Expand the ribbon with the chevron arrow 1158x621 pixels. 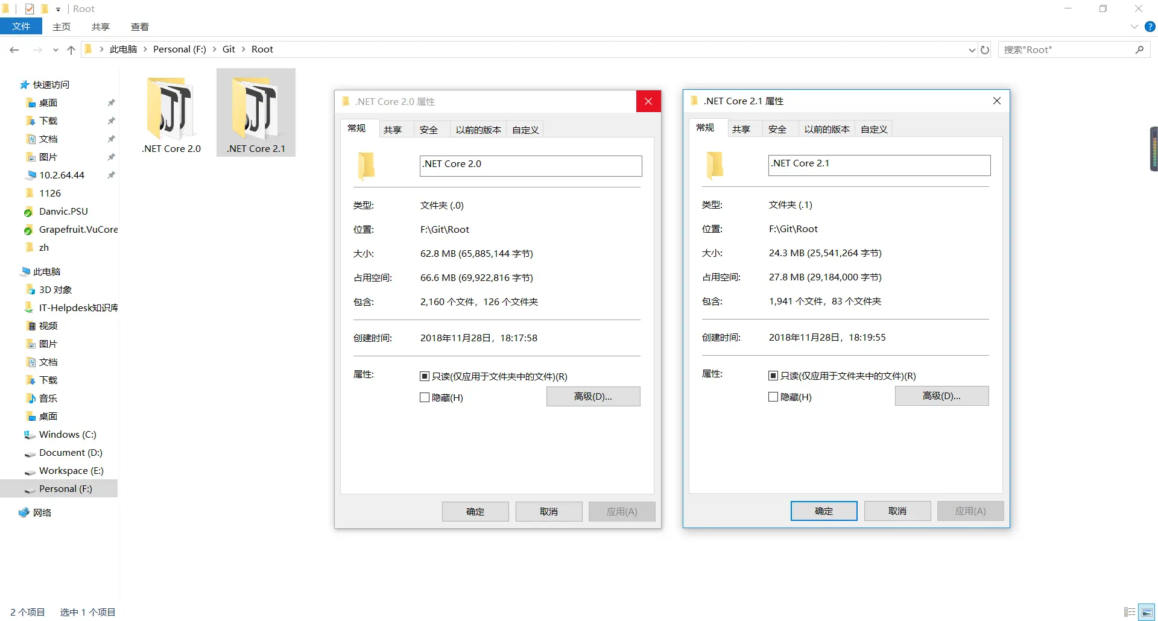(x=1133, y=27)
